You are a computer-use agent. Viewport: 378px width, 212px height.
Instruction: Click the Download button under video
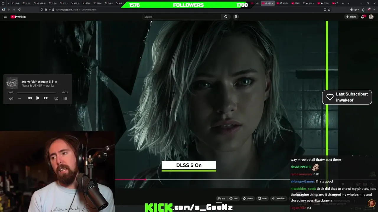278,198
